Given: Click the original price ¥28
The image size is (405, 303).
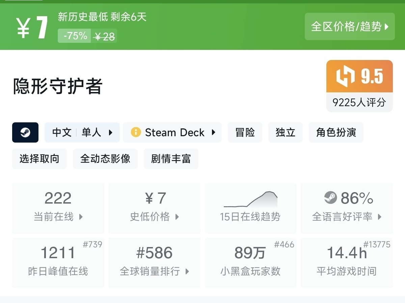Looking at the screenshot, I should (105, 36).
